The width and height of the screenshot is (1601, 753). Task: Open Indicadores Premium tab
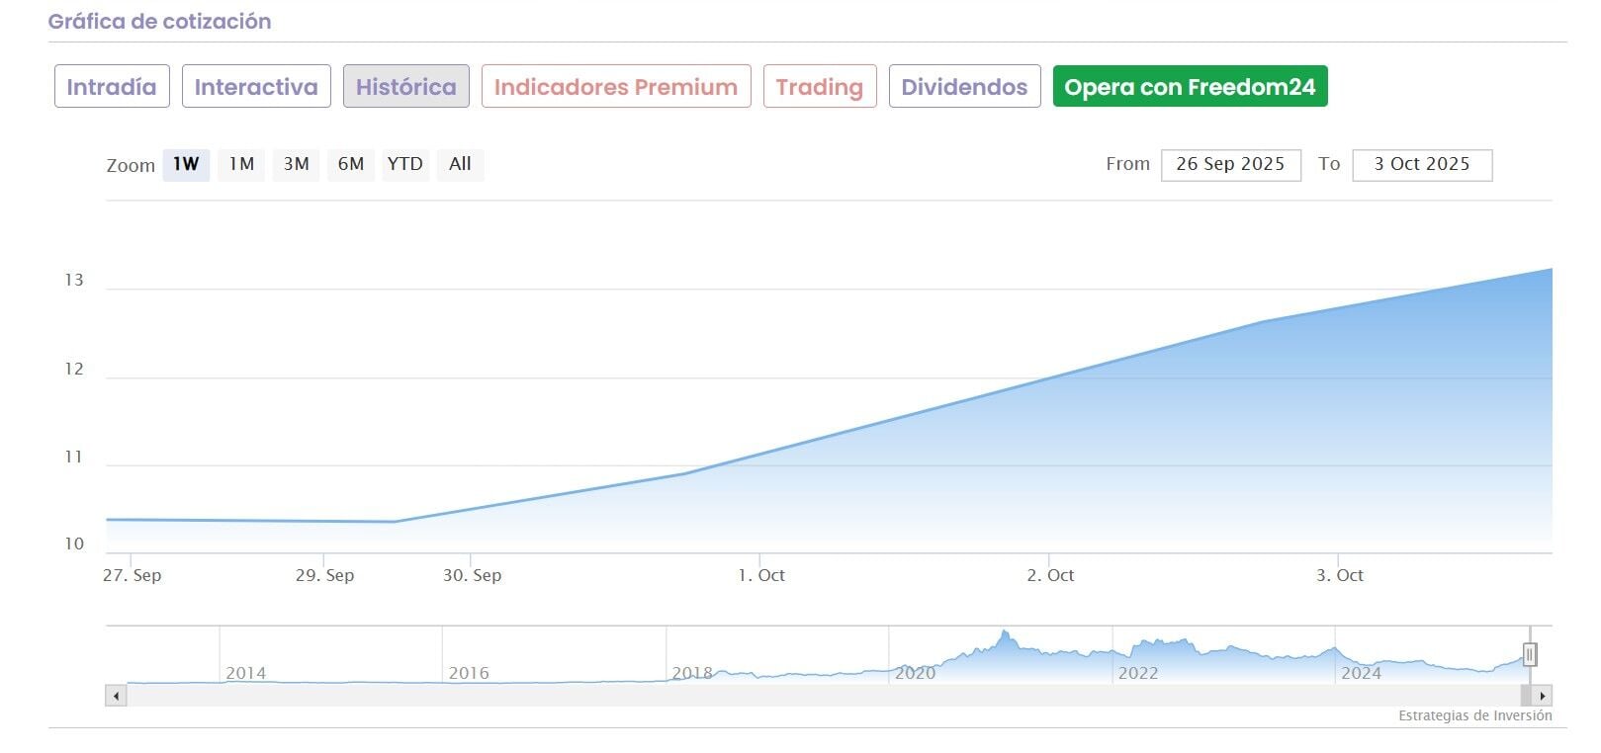point(615,87)
